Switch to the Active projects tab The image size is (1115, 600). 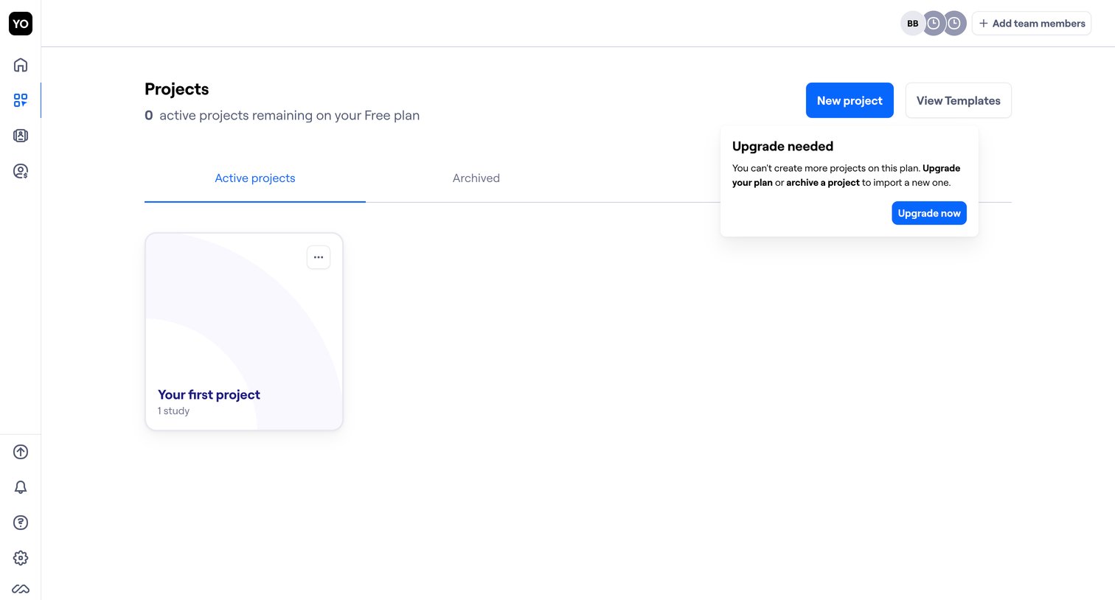pos(255,178)
